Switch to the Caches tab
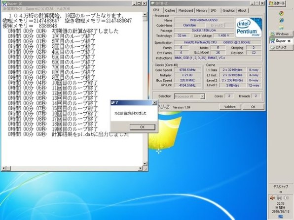Screen dimensions: 294x220 click(x=170, y=10)
